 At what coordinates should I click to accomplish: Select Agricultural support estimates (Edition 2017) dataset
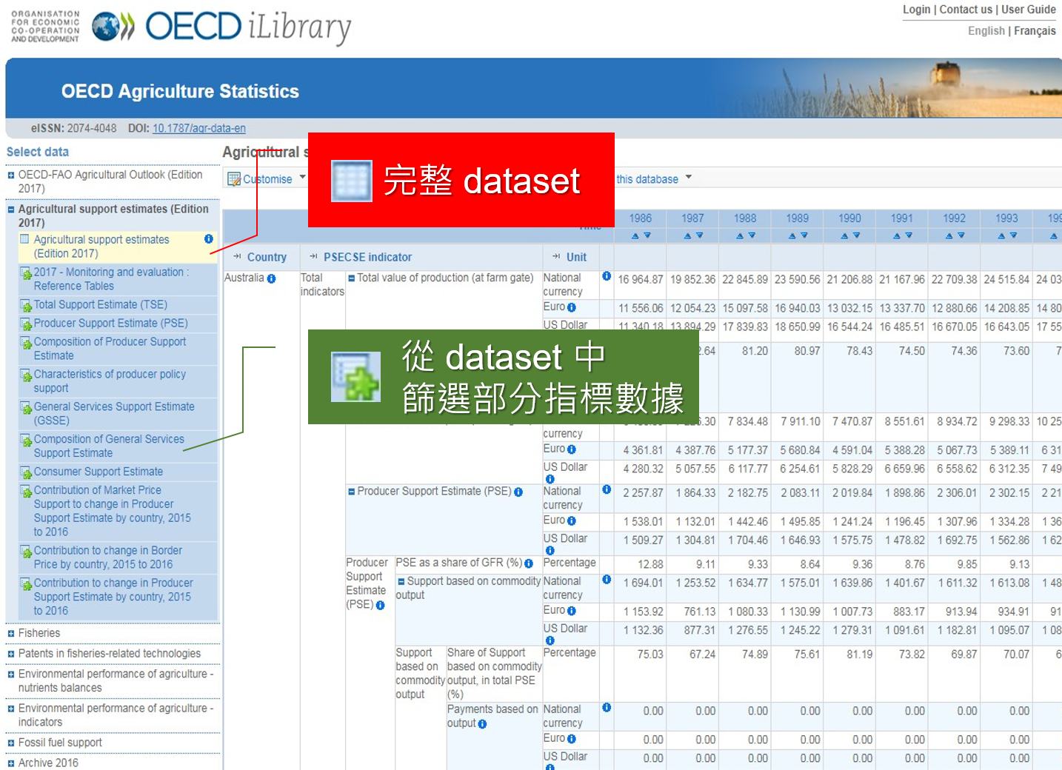click(x=101, y=247)
